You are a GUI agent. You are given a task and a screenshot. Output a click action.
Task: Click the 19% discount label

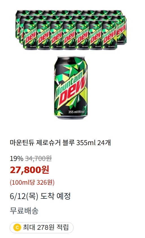17,159
